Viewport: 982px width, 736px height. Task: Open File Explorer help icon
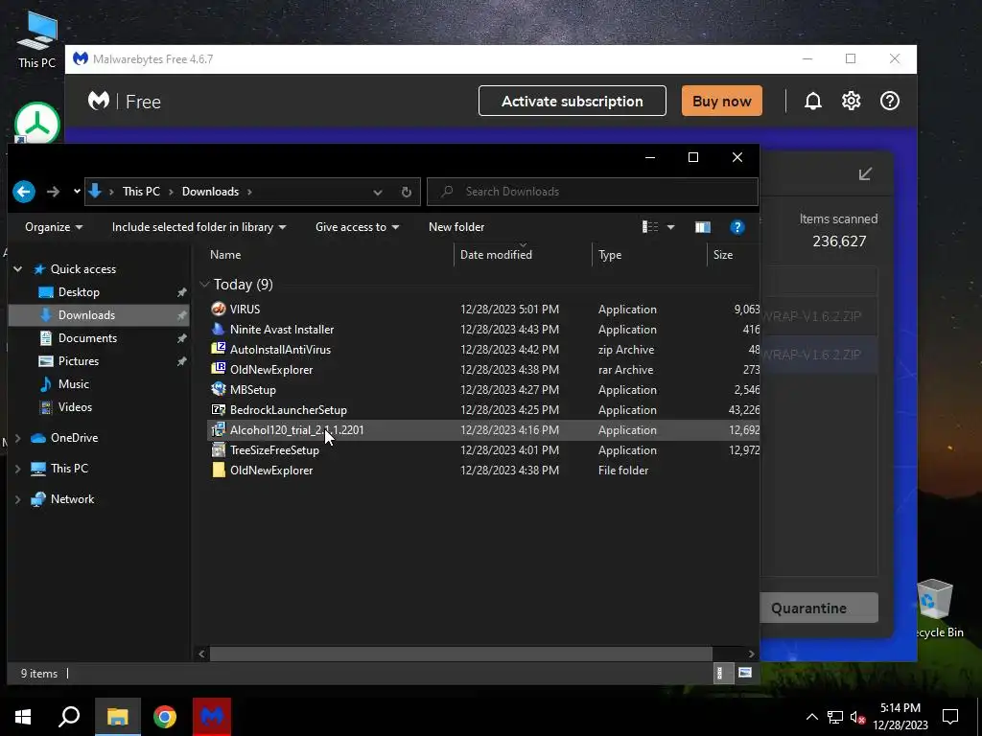[x=737, y=227]
